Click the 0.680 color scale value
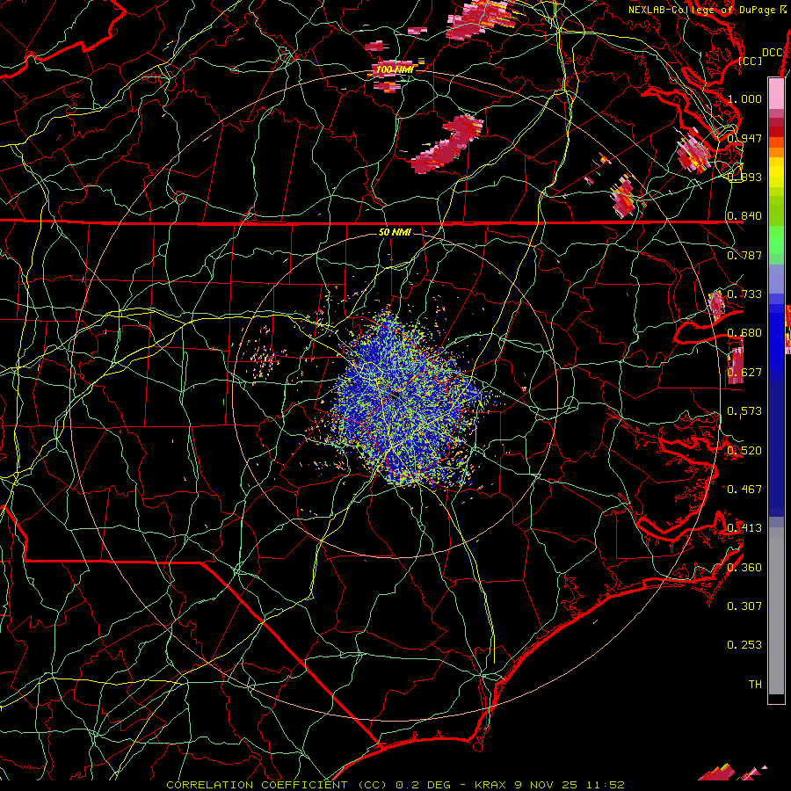The image size is (791, 791). point(744,333)
